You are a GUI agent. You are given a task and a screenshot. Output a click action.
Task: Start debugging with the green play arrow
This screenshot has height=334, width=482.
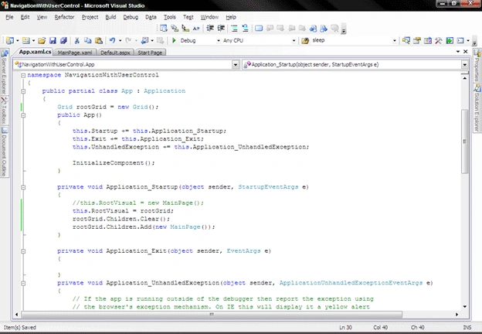pos(174,40)
